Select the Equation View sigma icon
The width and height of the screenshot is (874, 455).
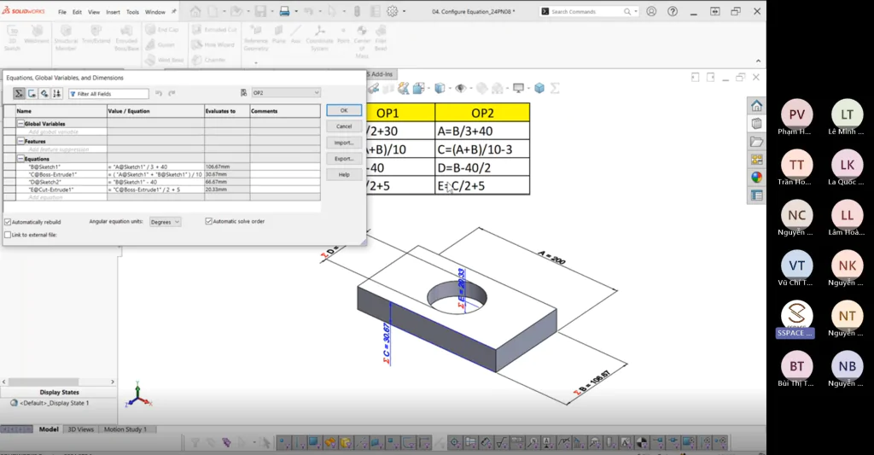[x=19, y=93]
